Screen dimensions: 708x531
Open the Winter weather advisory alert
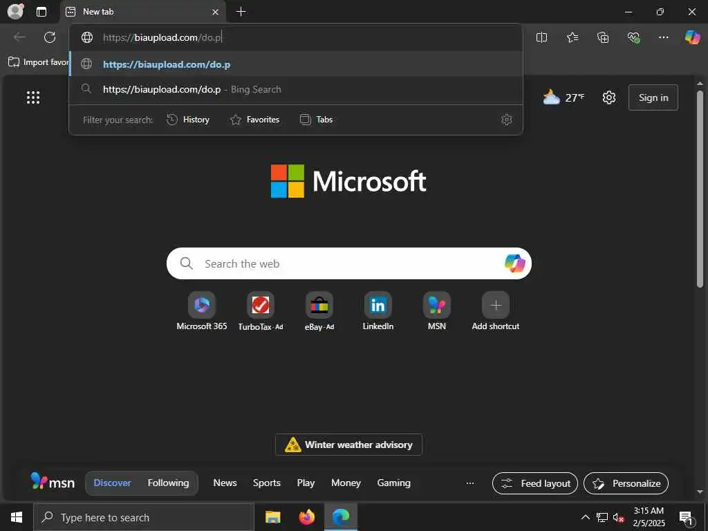click(348, 445)
